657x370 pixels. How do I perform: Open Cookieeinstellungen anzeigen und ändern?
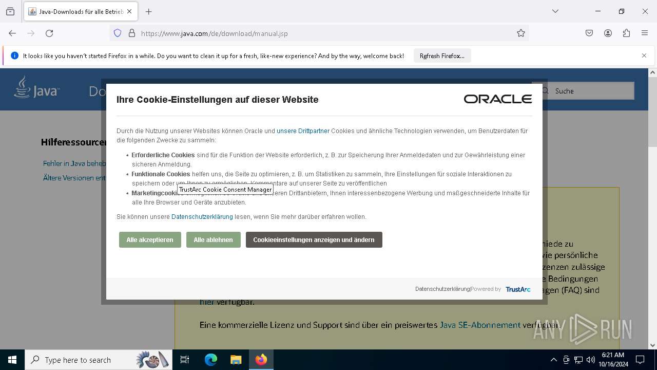[x=314, y=240]
